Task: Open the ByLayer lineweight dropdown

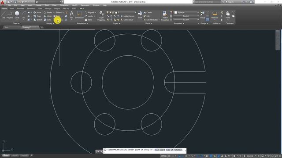Action: 186,16
